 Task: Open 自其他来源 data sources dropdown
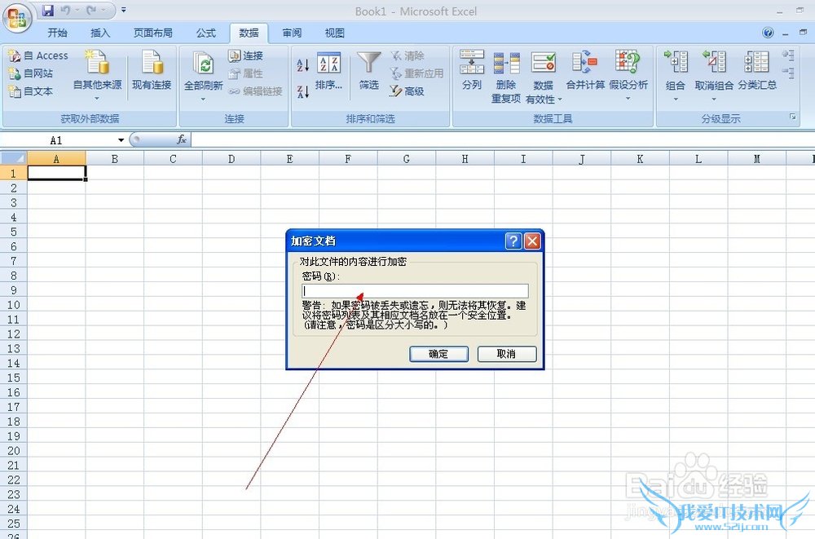[x=97, y=76]
